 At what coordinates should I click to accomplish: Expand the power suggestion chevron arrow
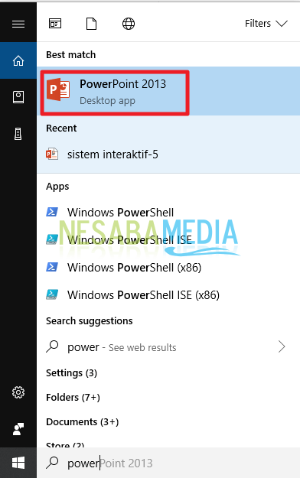(282, 347)
